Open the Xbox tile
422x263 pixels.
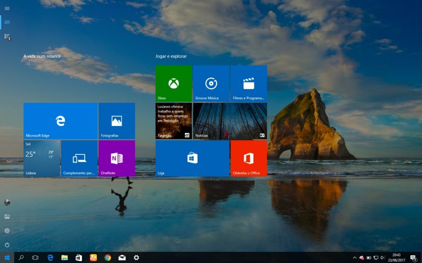click(x=173, y=84)
